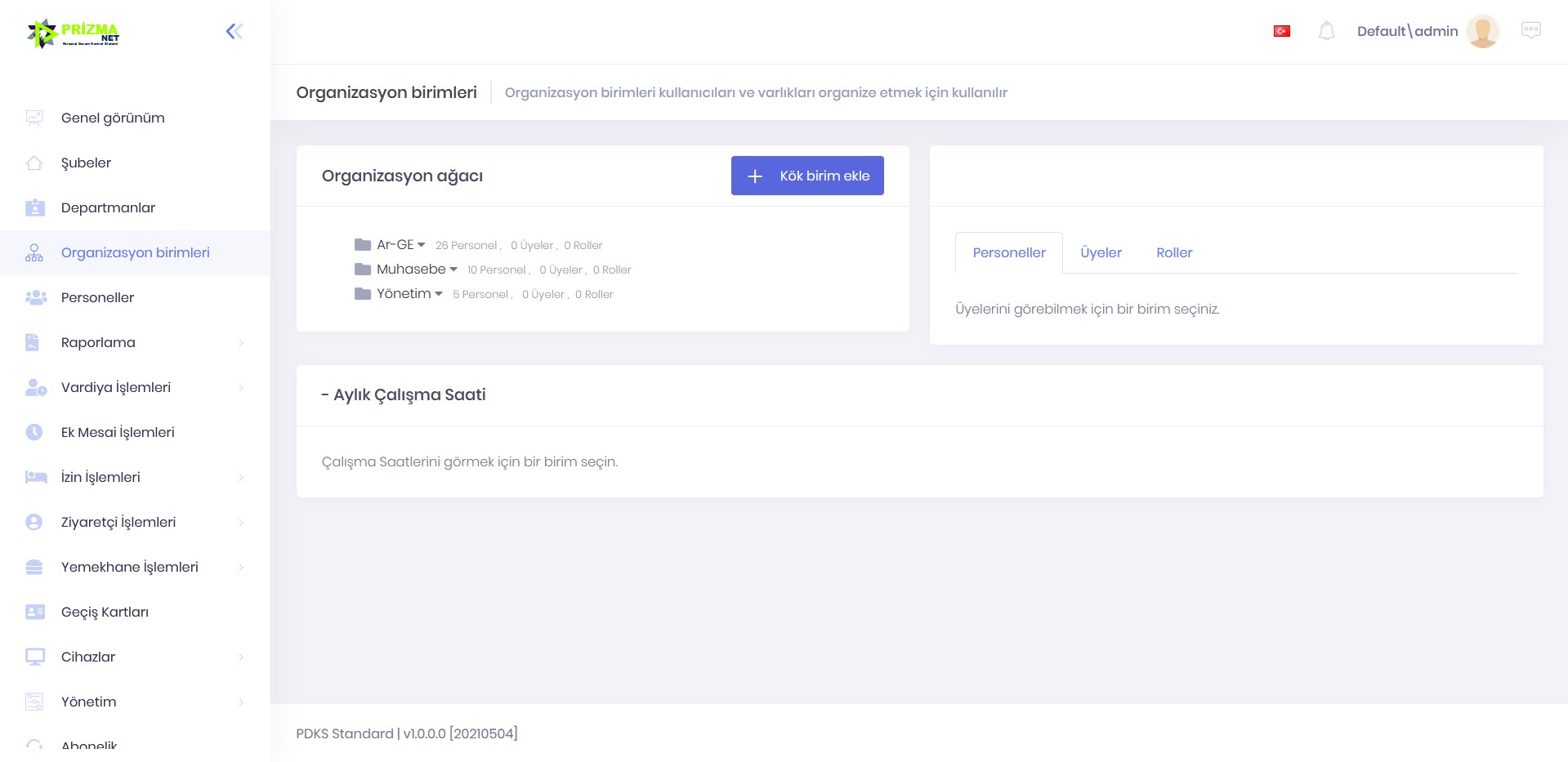Click the Prizma Net logo
1568x762 pixels.
tap(74, 33)
